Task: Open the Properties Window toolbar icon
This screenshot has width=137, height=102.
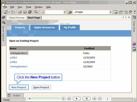Action: [x=121, y=12]
